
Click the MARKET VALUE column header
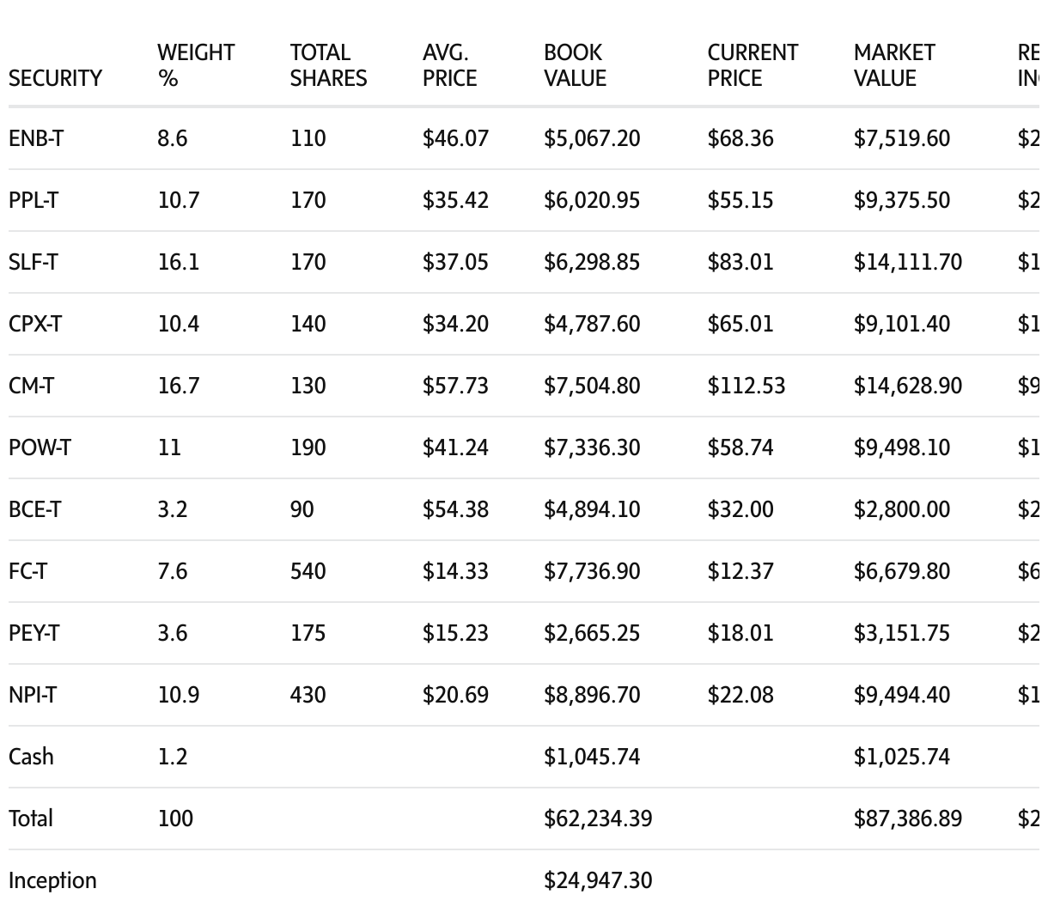[894, 65]
